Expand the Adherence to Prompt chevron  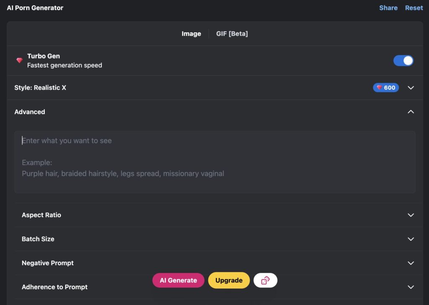click(x=411, y=287)
